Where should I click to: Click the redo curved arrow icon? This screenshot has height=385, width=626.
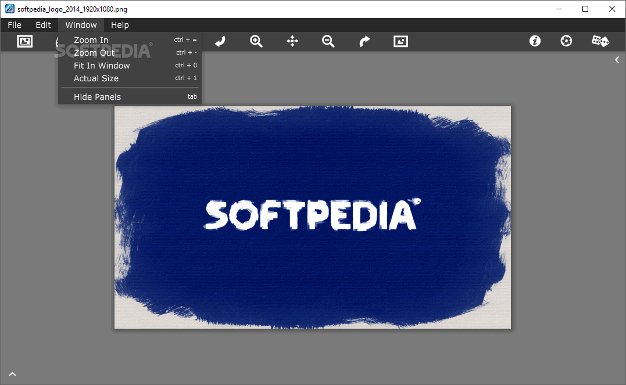(364, 41)
